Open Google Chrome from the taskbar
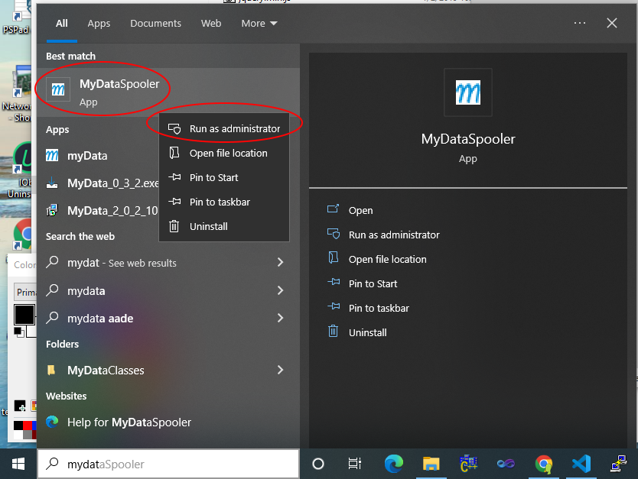Screen dimensions: 638x479 (544, 464)
